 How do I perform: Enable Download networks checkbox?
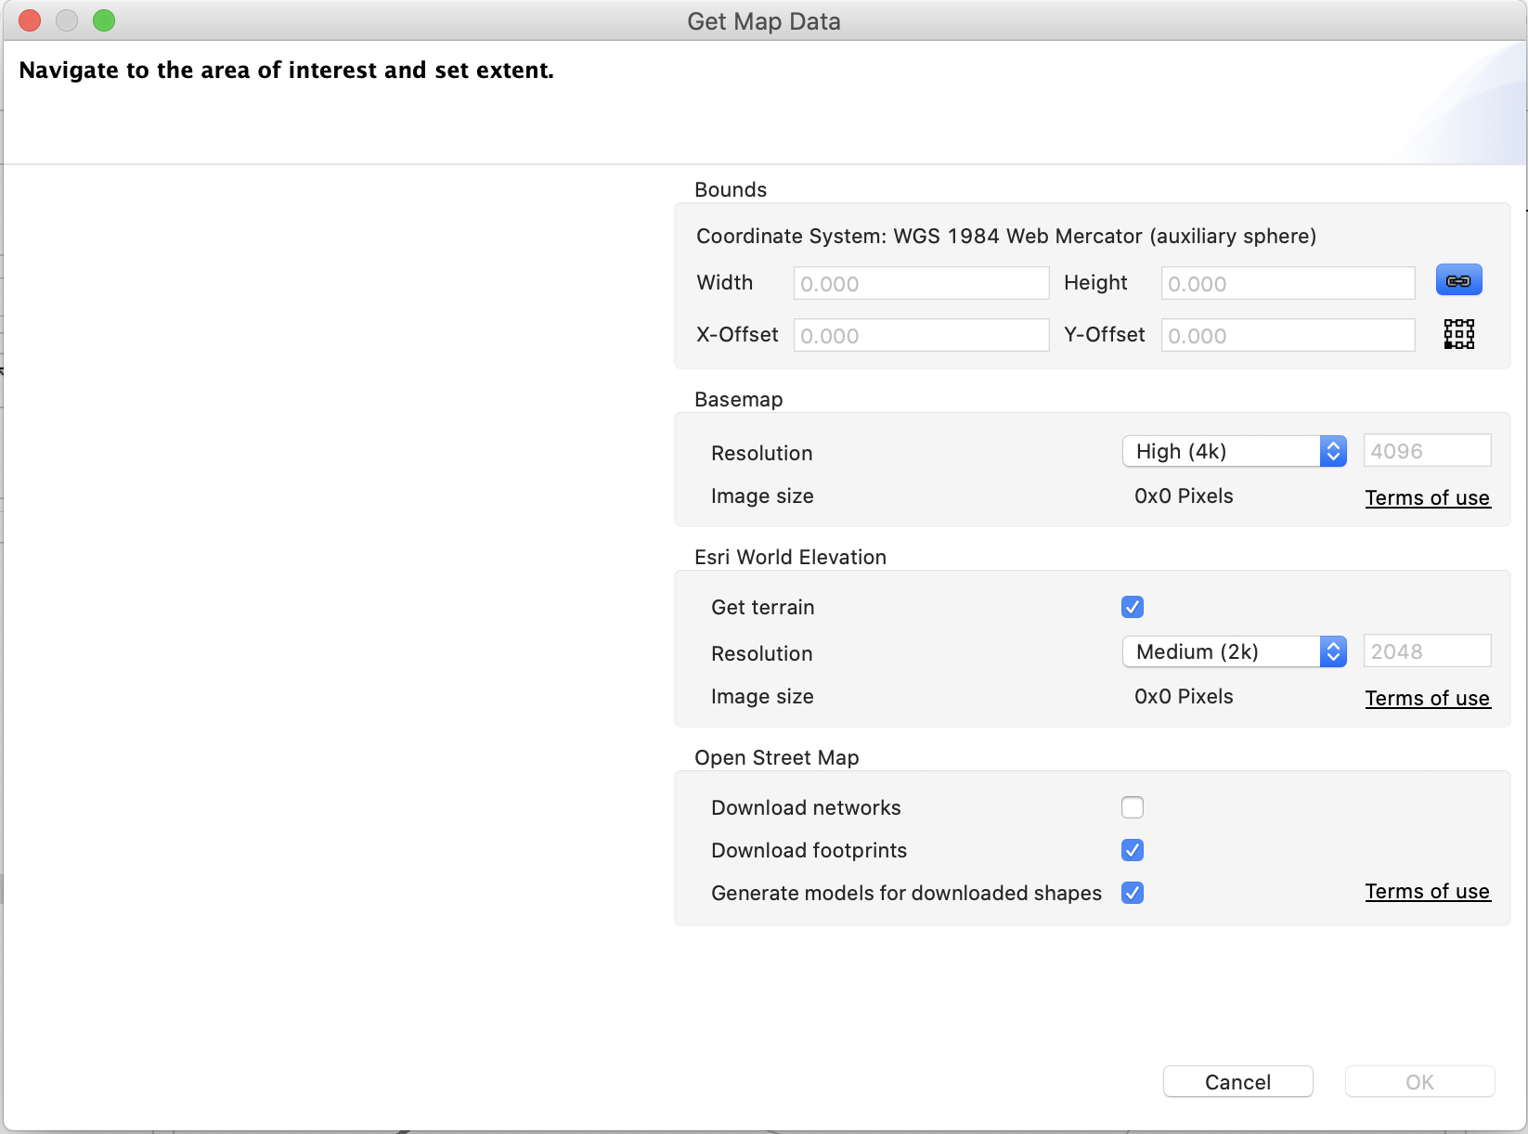pyautogui.click(x=1133, y=807)
